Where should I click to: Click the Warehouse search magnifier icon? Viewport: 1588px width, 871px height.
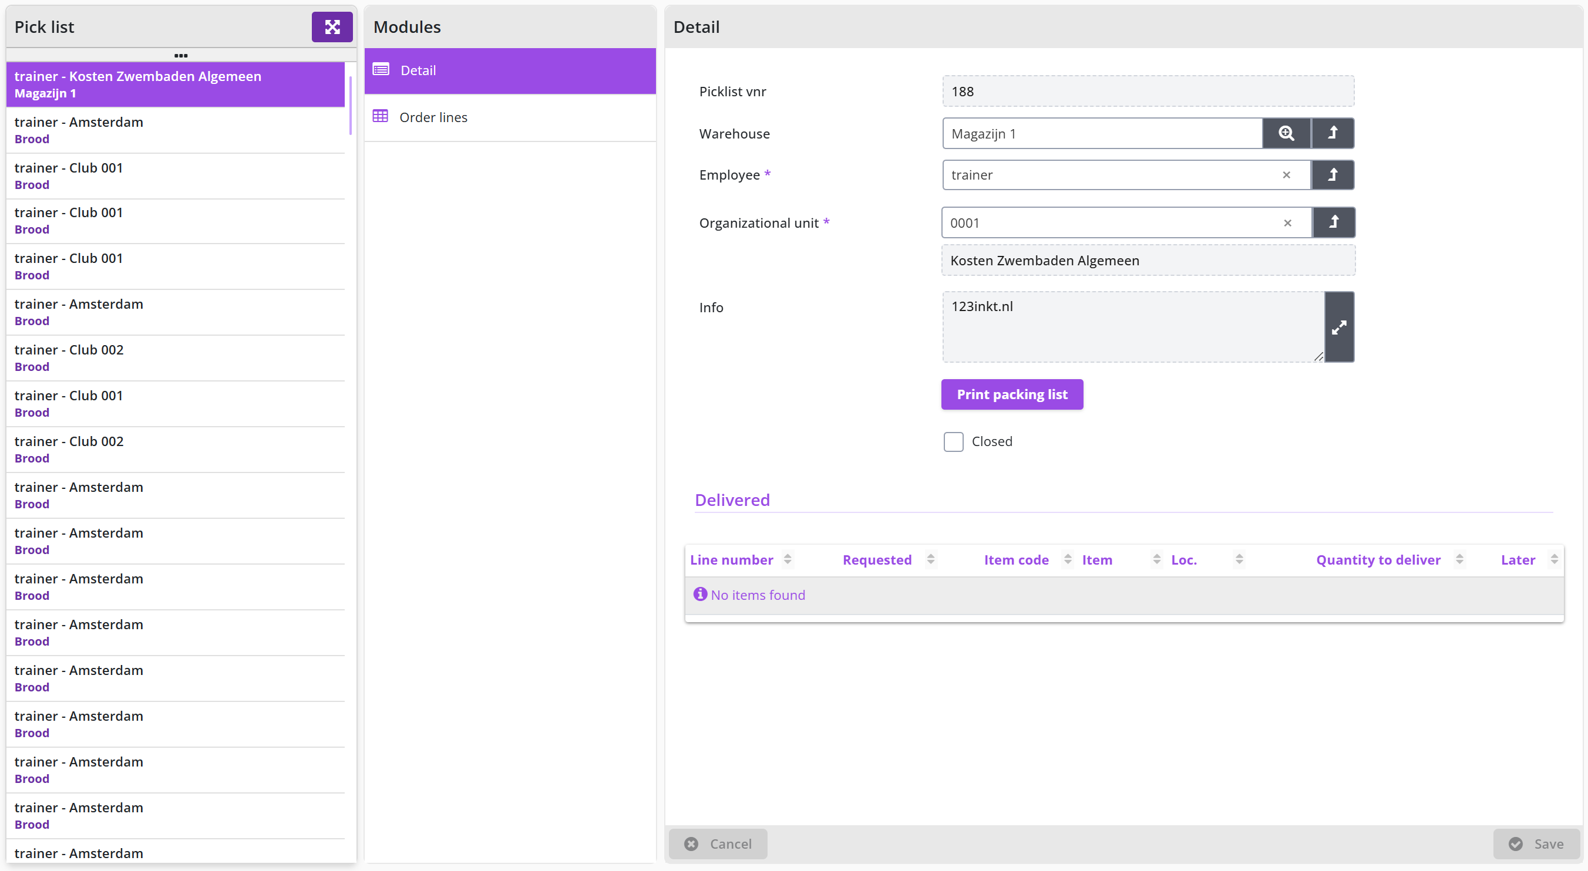click(x=1286, y=133)
